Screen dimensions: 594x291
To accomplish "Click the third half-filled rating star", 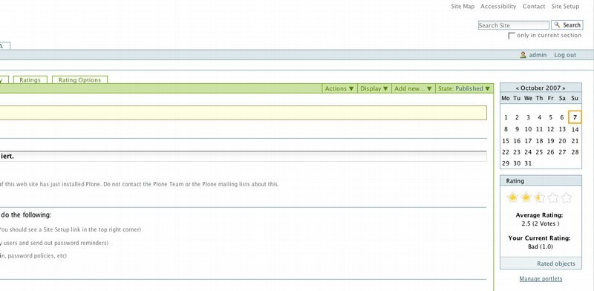I will pyautogui.click(x=540, y=197).
